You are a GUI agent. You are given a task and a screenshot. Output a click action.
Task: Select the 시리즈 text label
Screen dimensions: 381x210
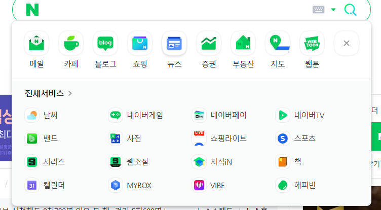[x=54, y=162]
